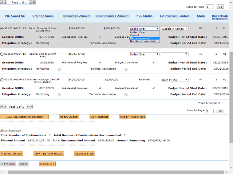Open Beth P Fine contact dropdown

coord(175,80)
